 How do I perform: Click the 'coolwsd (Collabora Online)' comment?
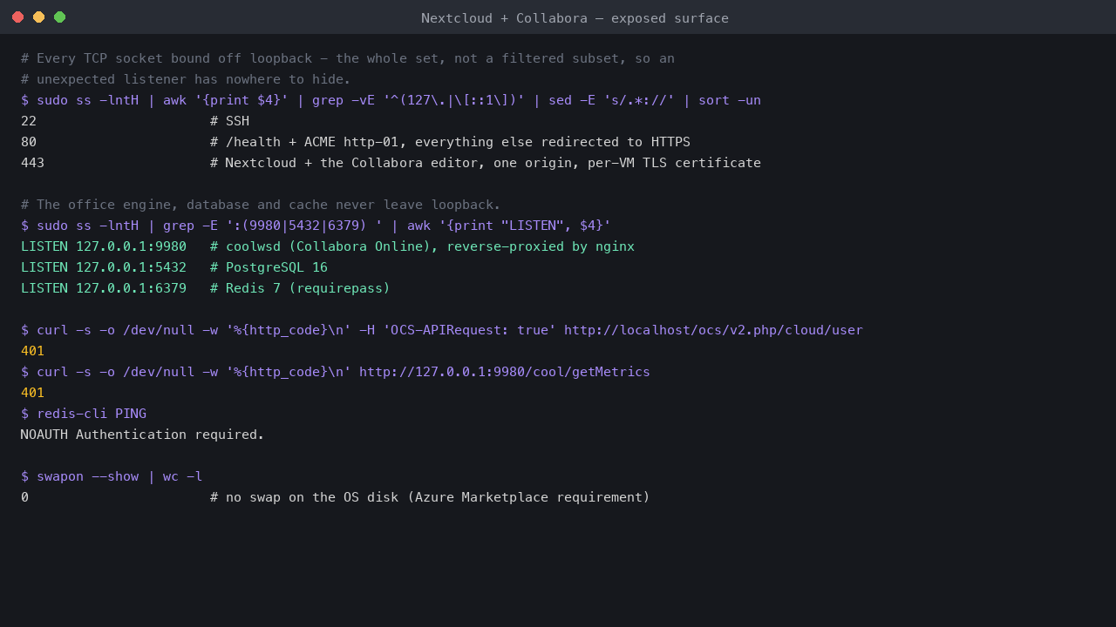tap(422, 246)
